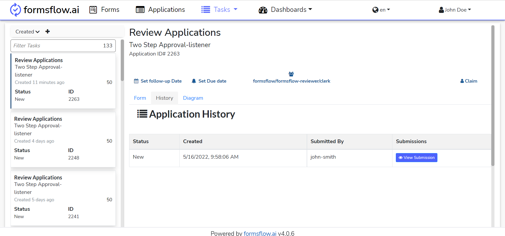Click the calendar icon for follow-up date
Image resolution: width=505 pixels, height=236 pixels.
click(x=136, y=81)
